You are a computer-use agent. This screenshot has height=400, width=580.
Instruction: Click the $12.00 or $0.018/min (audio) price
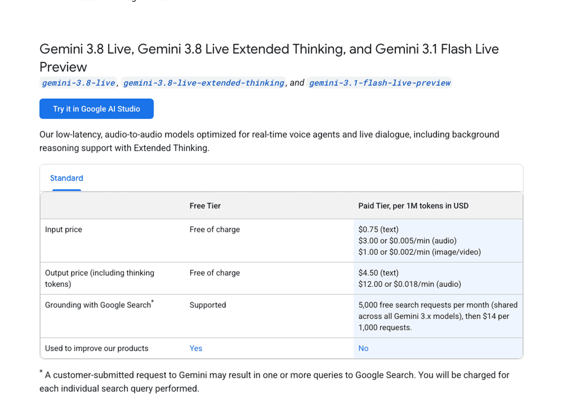pos(410,284)
